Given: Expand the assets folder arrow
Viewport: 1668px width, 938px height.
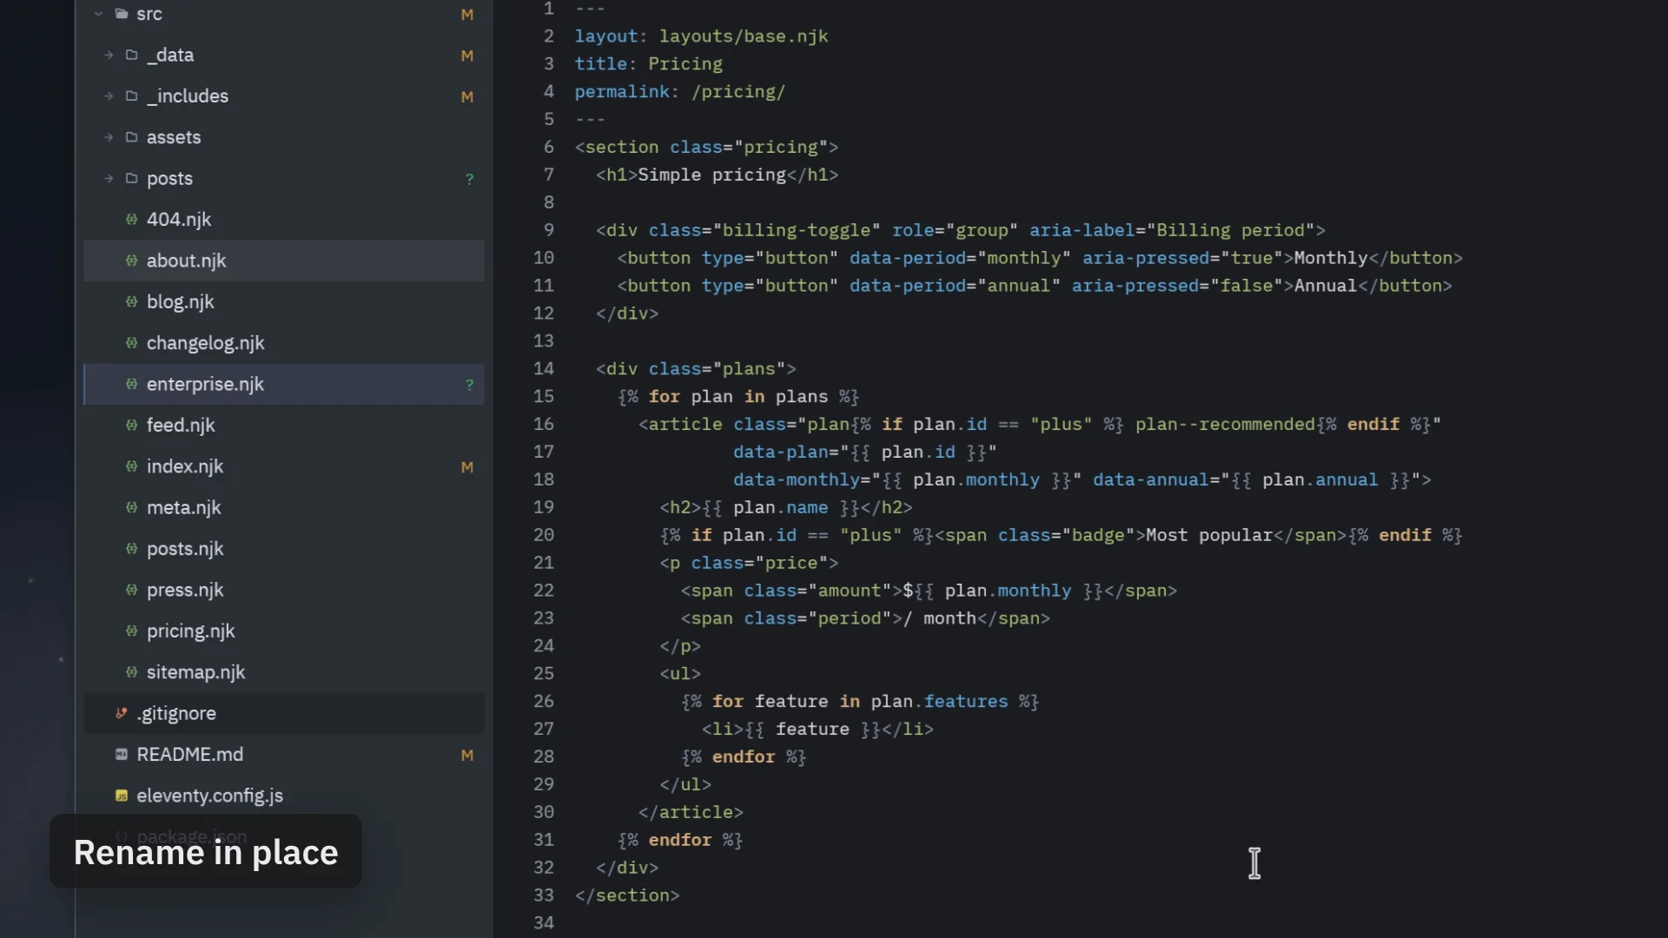Looking at the screenshot, I should [x=109, y=137].
